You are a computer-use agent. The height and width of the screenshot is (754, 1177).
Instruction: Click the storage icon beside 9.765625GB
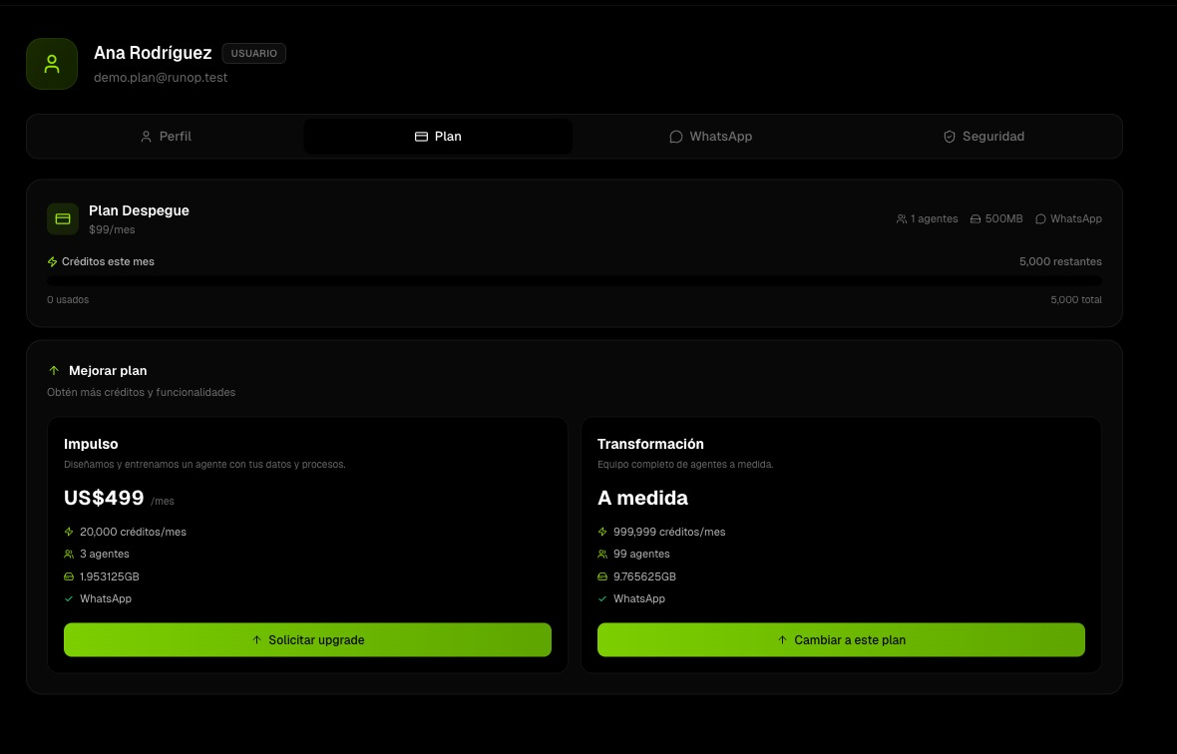click(602, 576)
